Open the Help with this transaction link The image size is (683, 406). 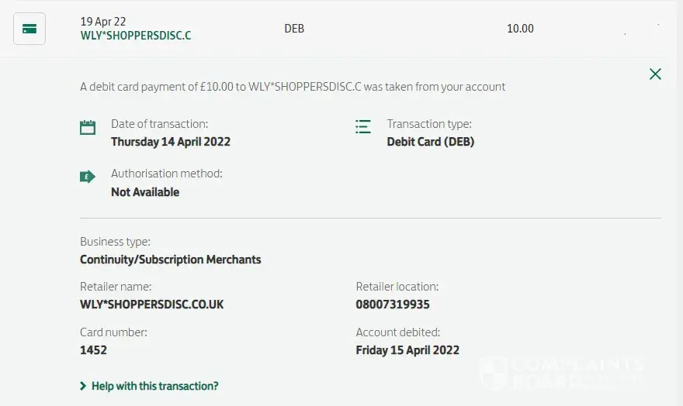click(154, 386)
